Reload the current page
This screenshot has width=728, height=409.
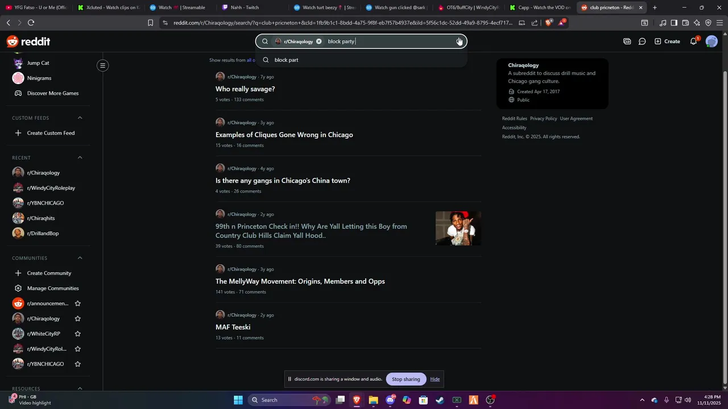tap(31, 23)
